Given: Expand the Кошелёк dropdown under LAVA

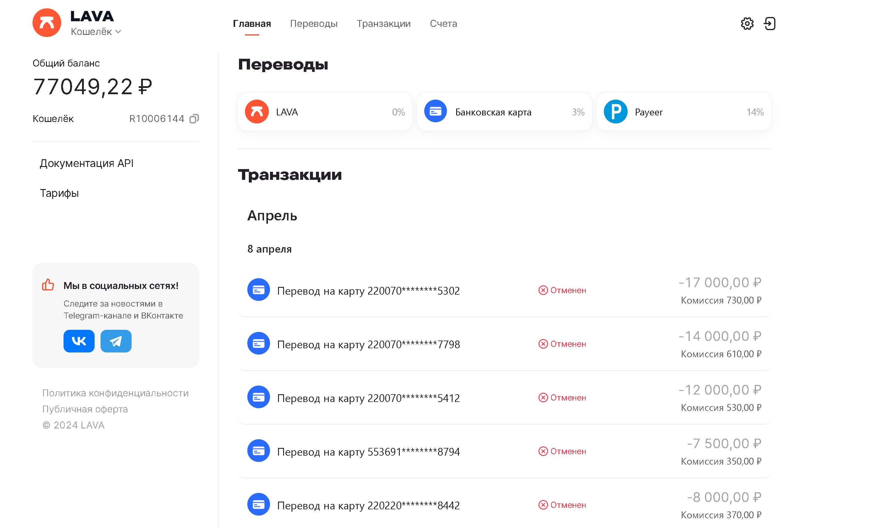Looking at the screenshot, I should [95, 32].
